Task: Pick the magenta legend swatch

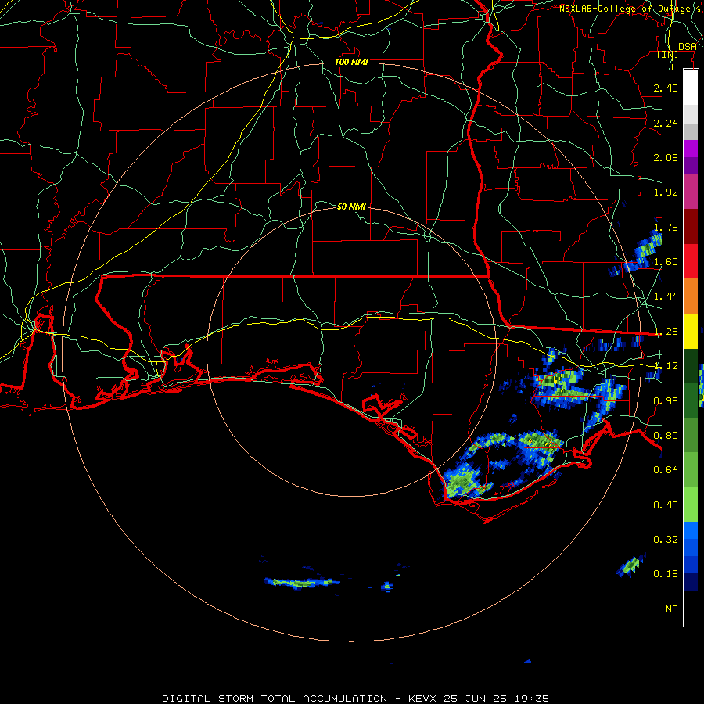Action: coord(691,192)
